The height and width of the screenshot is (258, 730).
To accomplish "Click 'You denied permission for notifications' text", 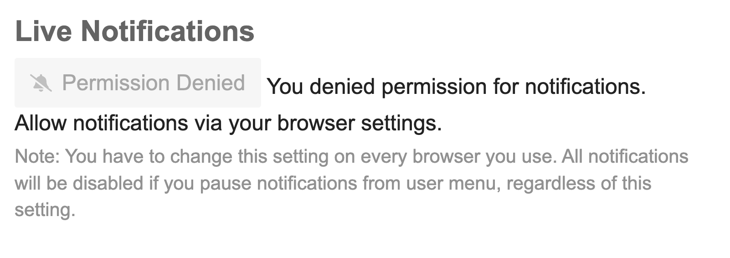I will [456, 86].
